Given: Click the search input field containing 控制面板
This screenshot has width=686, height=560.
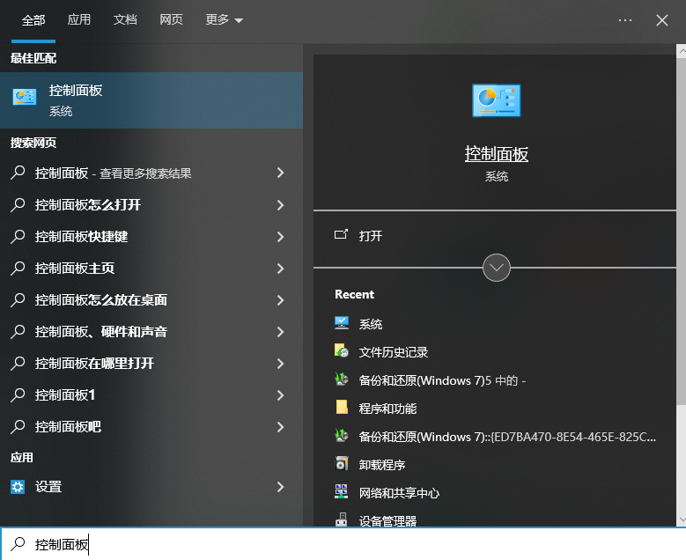Looking at the screenshot, I should click(x=343, y=544).
